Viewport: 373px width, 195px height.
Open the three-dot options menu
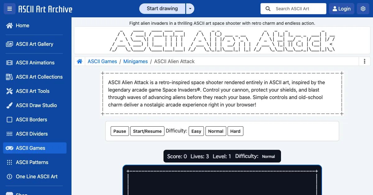[365, 61]
